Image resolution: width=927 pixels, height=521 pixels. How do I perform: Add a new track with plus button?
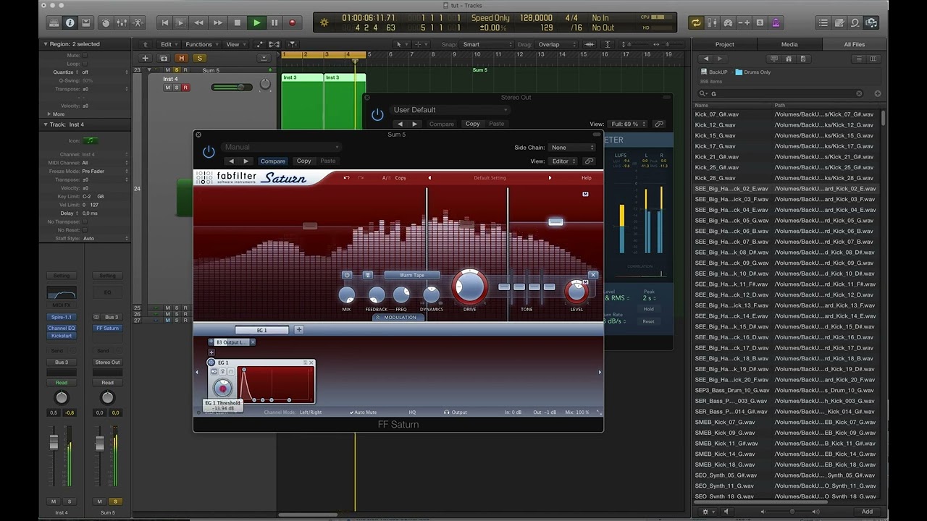145,58
